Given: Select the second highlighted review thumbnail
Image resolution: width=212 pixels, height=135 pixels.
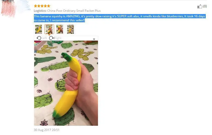Looking at the screenshot, I should tap(49, 29).
